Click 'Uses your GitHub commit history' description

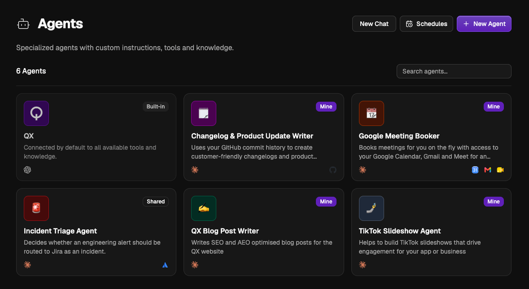[254, 152]
